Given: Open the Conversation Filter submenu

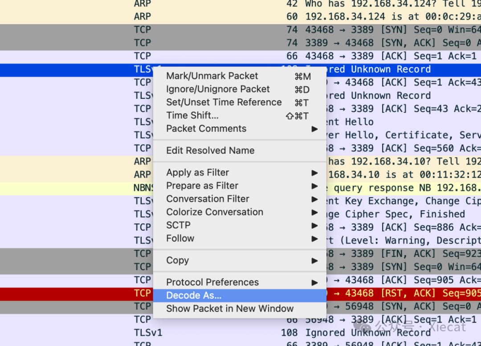Looking at the screenshot, I should tap(208, 199).
